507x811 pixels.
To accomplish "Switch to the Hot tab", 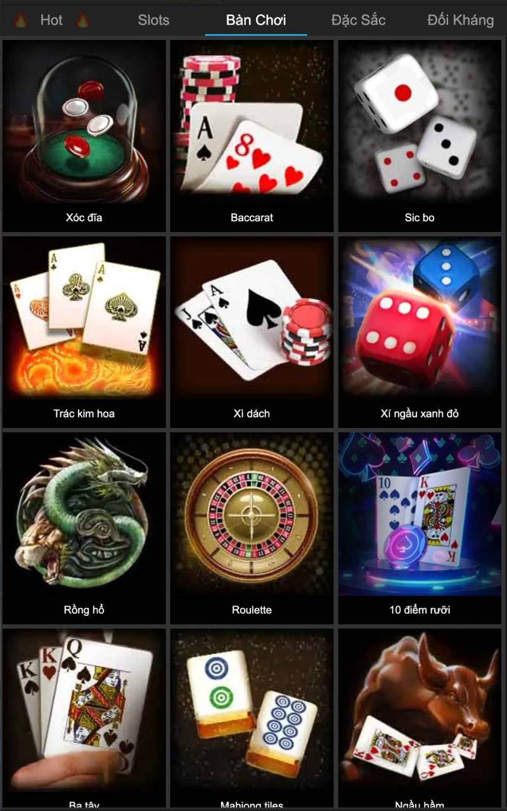I will point(51,20).
